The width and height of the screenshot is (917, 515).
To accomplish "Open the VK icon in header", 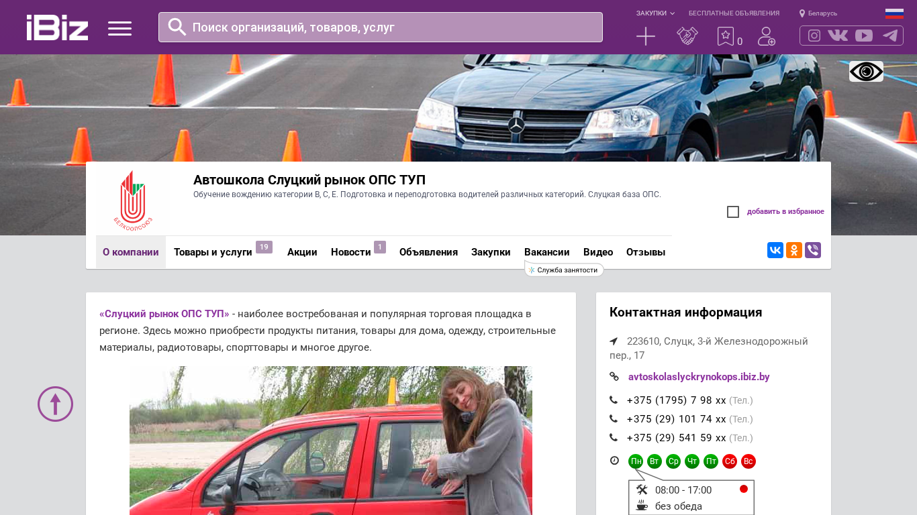I will (x=838, y=36).
